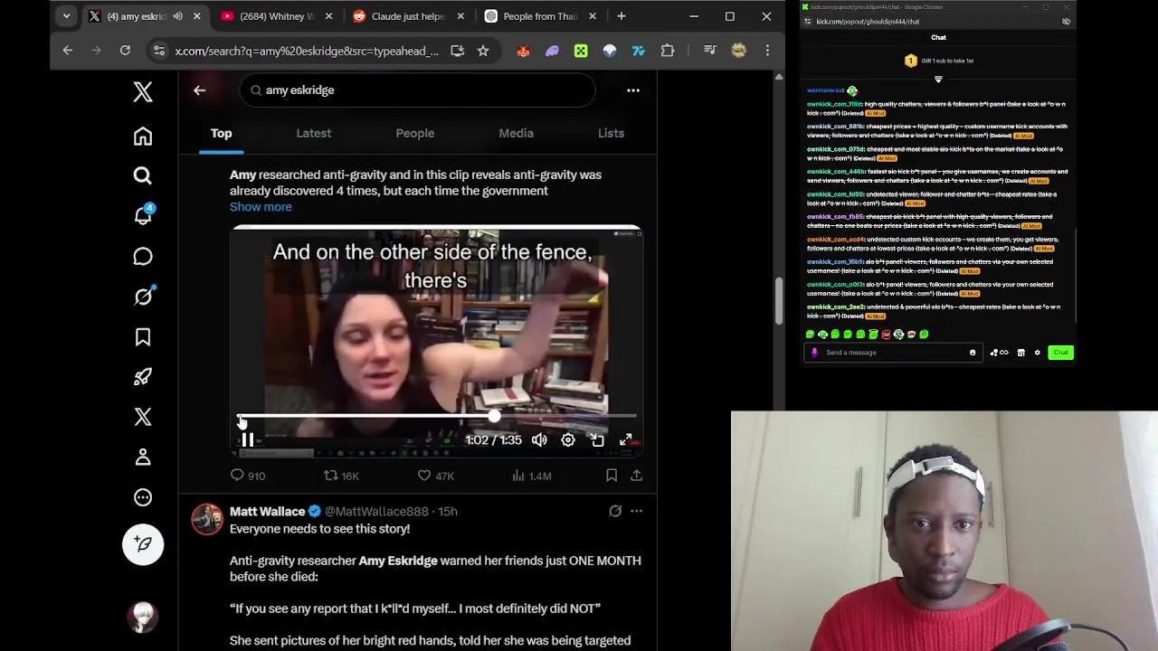This screenshot has width=1158, height=651.
Task: Open the purple ghost extension
Action: pos(552,52)
